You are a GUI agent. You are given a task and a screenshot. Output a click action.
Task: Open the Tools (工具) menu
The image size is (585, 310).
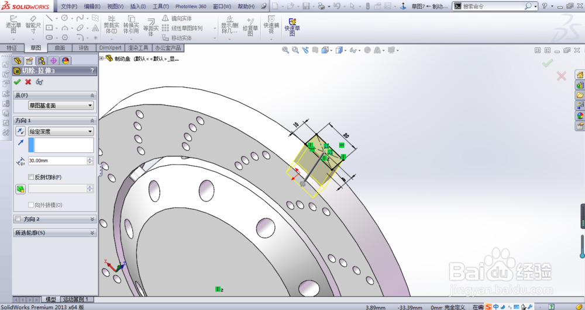tap(161, 6)
